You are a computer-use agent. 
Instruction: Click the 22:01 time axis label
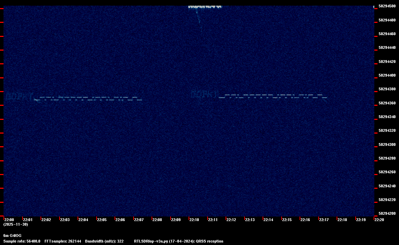click(x=28, y=220)
